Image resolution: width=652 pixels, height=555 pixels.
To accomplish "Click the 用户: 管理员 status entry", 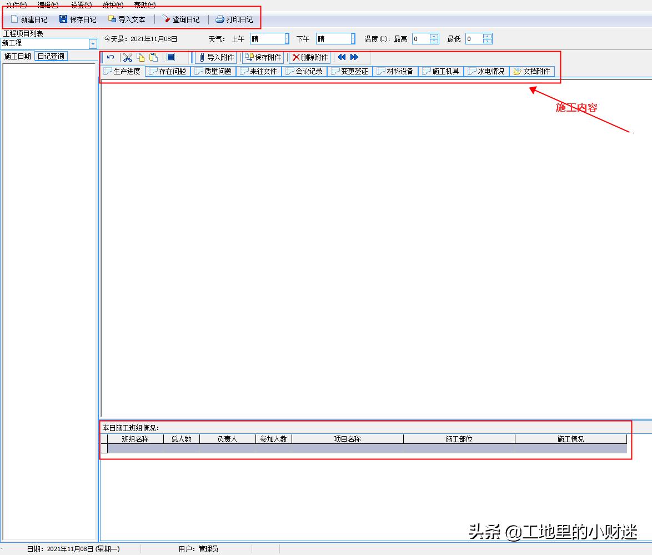I will [198, 549].
